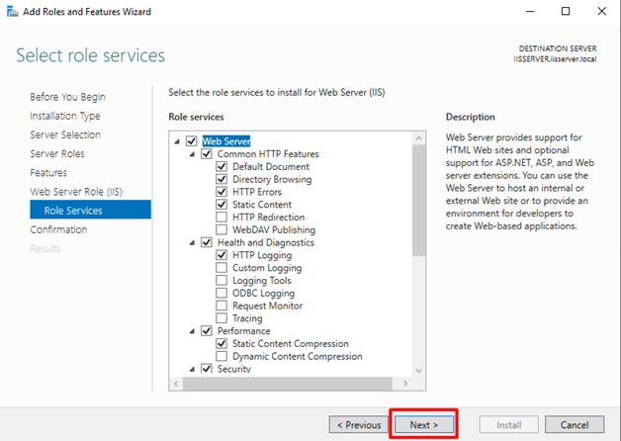Screen dimensions: 621x441
Task: Collapse the Health and Diagnostics node
Action: click(x=192, y=242)
